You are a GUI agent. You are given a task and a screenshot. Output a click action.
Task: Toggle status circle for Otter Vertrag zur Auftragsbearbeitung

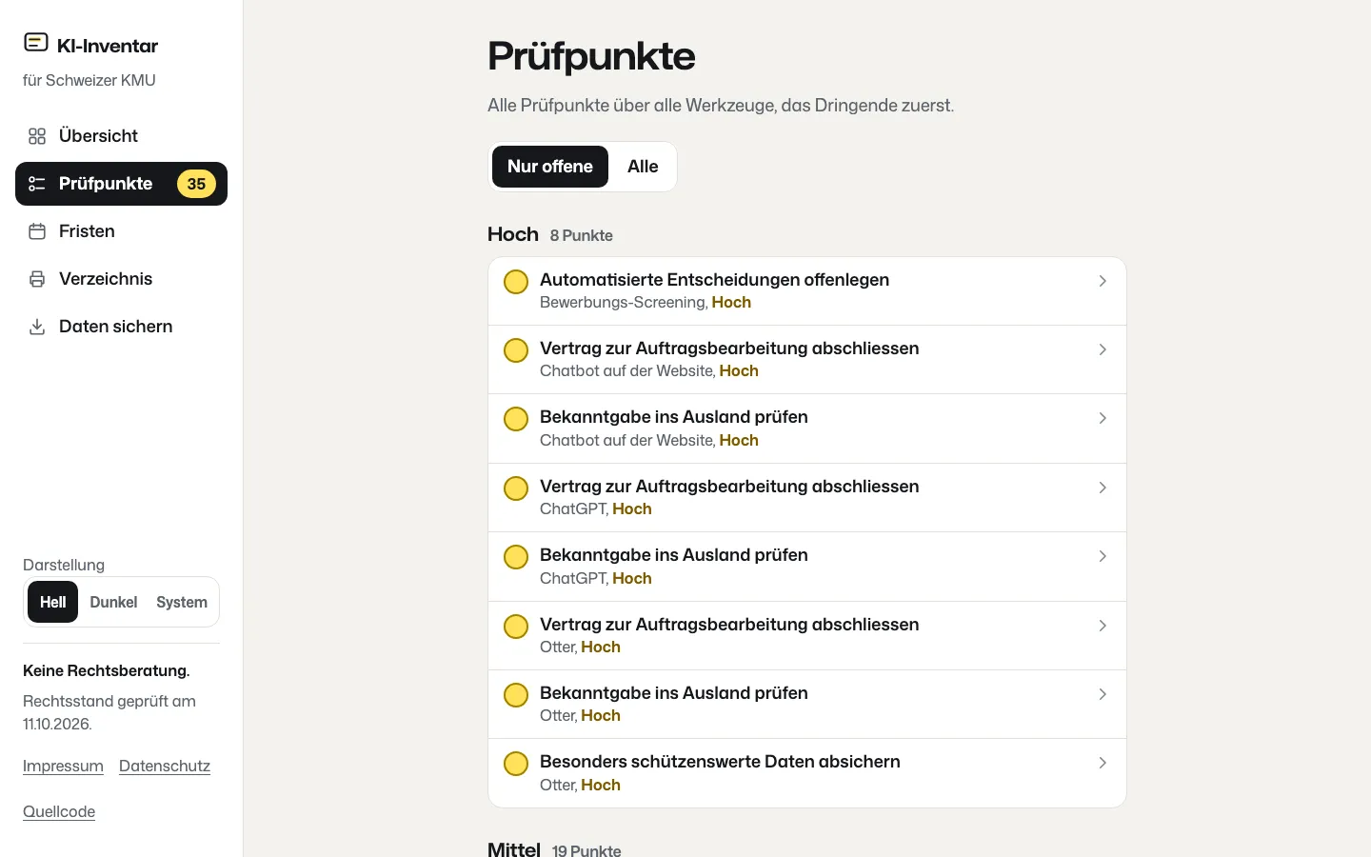click(x=516, y=627)
